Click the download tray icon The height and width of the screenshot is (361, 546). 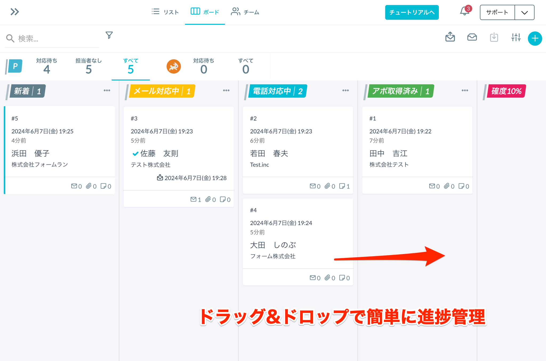[x=494, y=37]
